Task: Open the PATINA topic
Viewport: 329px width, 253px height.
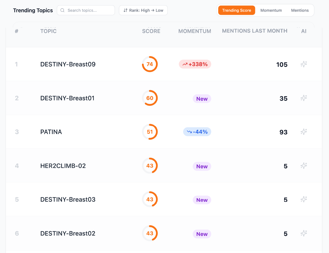Action: pyautogui.click(x=51, y=132)
